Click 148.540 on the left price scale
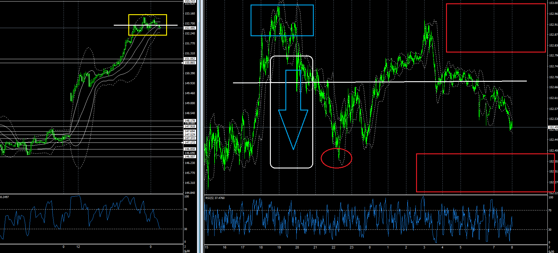The height and width of the screenshot is (253, 558). [x=190, y=113]
